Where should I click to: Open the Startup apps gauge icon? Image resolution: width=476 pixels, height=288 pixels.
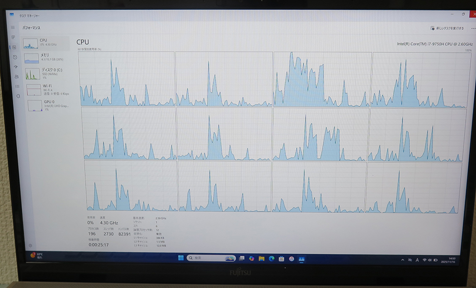16,67
